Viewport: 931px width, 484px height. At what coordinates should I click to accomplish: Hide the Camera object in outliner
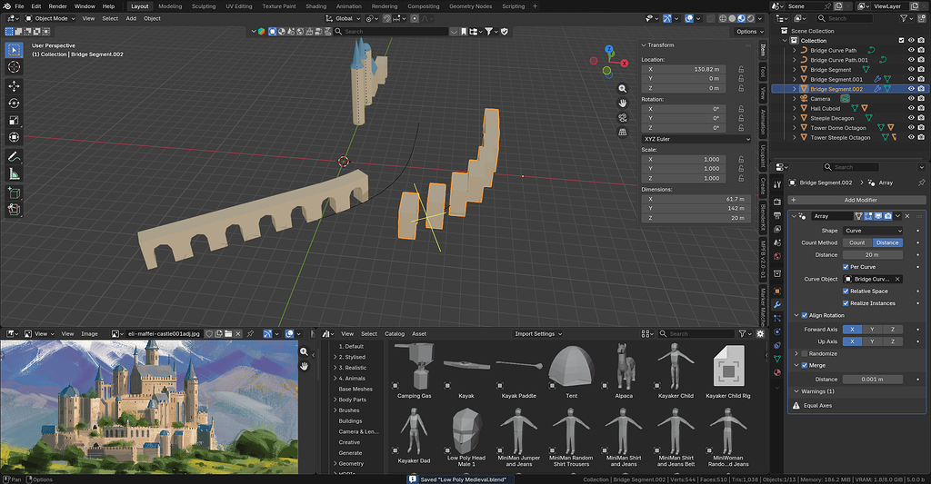point(911,98)
